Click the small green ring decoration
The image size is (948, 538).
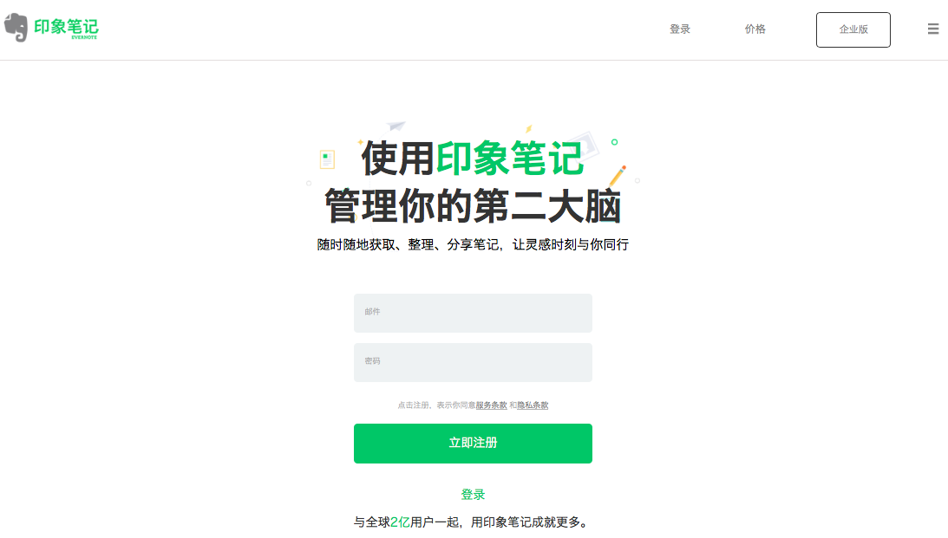pos(614,142)
